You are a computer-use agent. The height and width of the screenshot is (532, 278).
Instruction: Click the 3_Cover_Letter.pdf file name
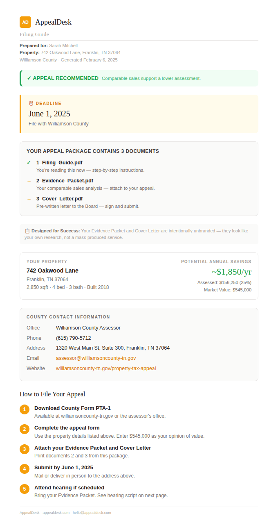[60, 199]
